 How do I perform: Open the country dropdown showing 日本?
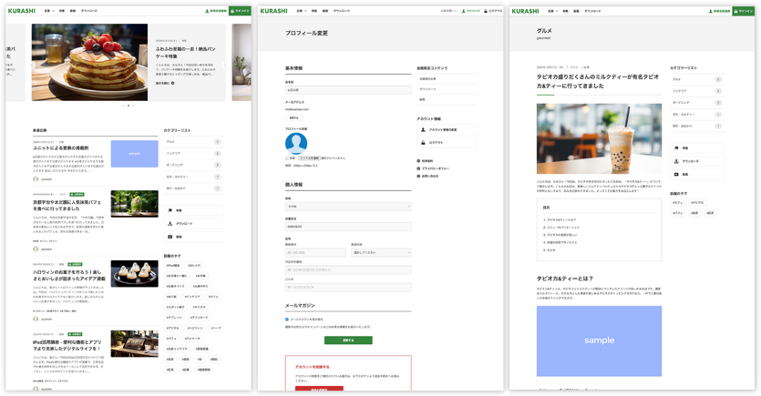click(348, 207)
